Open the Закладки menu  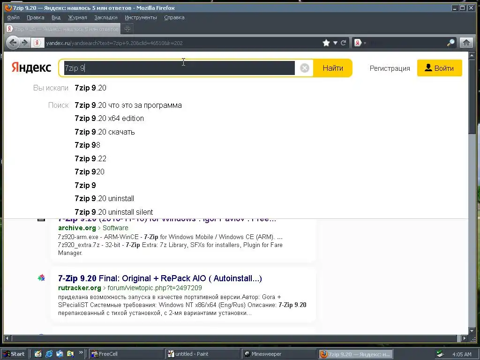click(x=106, y=17)
